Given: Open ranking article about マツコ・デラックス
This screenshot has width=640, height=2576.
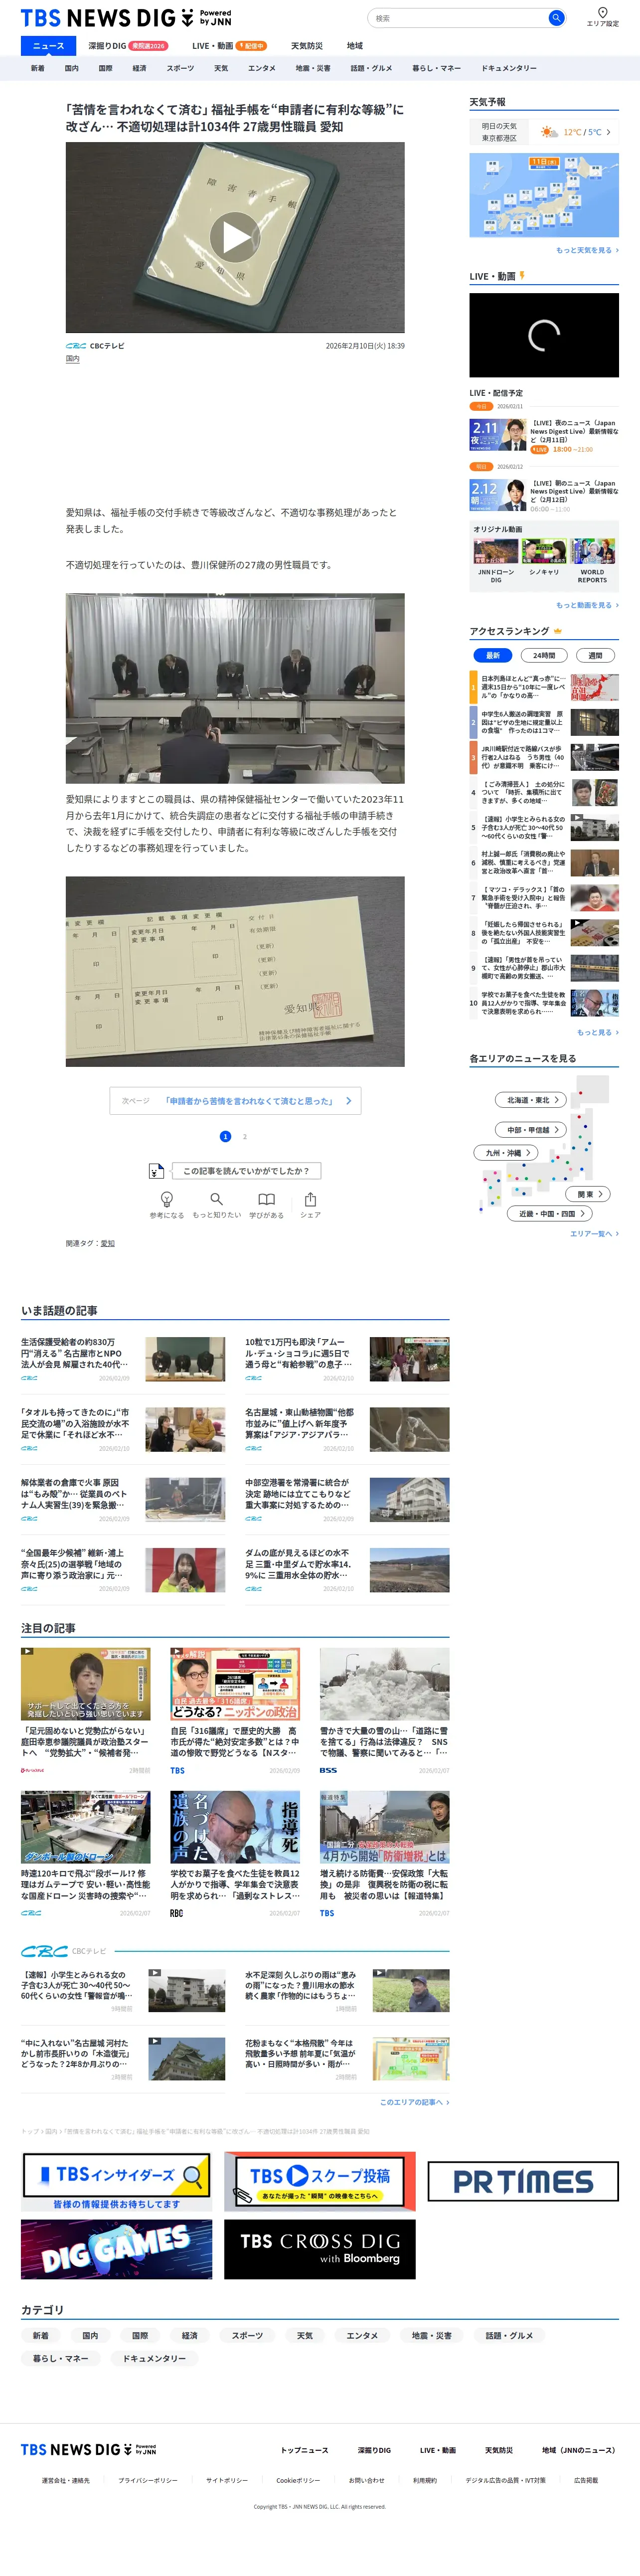Looking at the screenshot, I should point(544,898).
